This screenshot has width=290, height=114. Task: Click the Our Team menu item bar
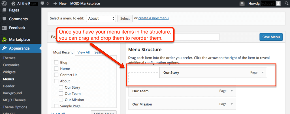pos(182,91)
